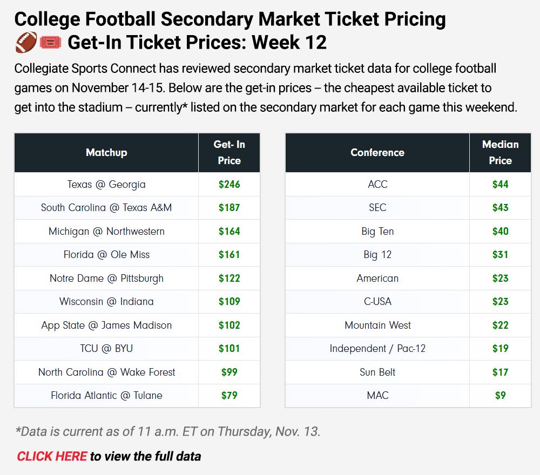Select the Independent / Pac-12 conference row
The image size is (540, 475).
pos(377,348)
